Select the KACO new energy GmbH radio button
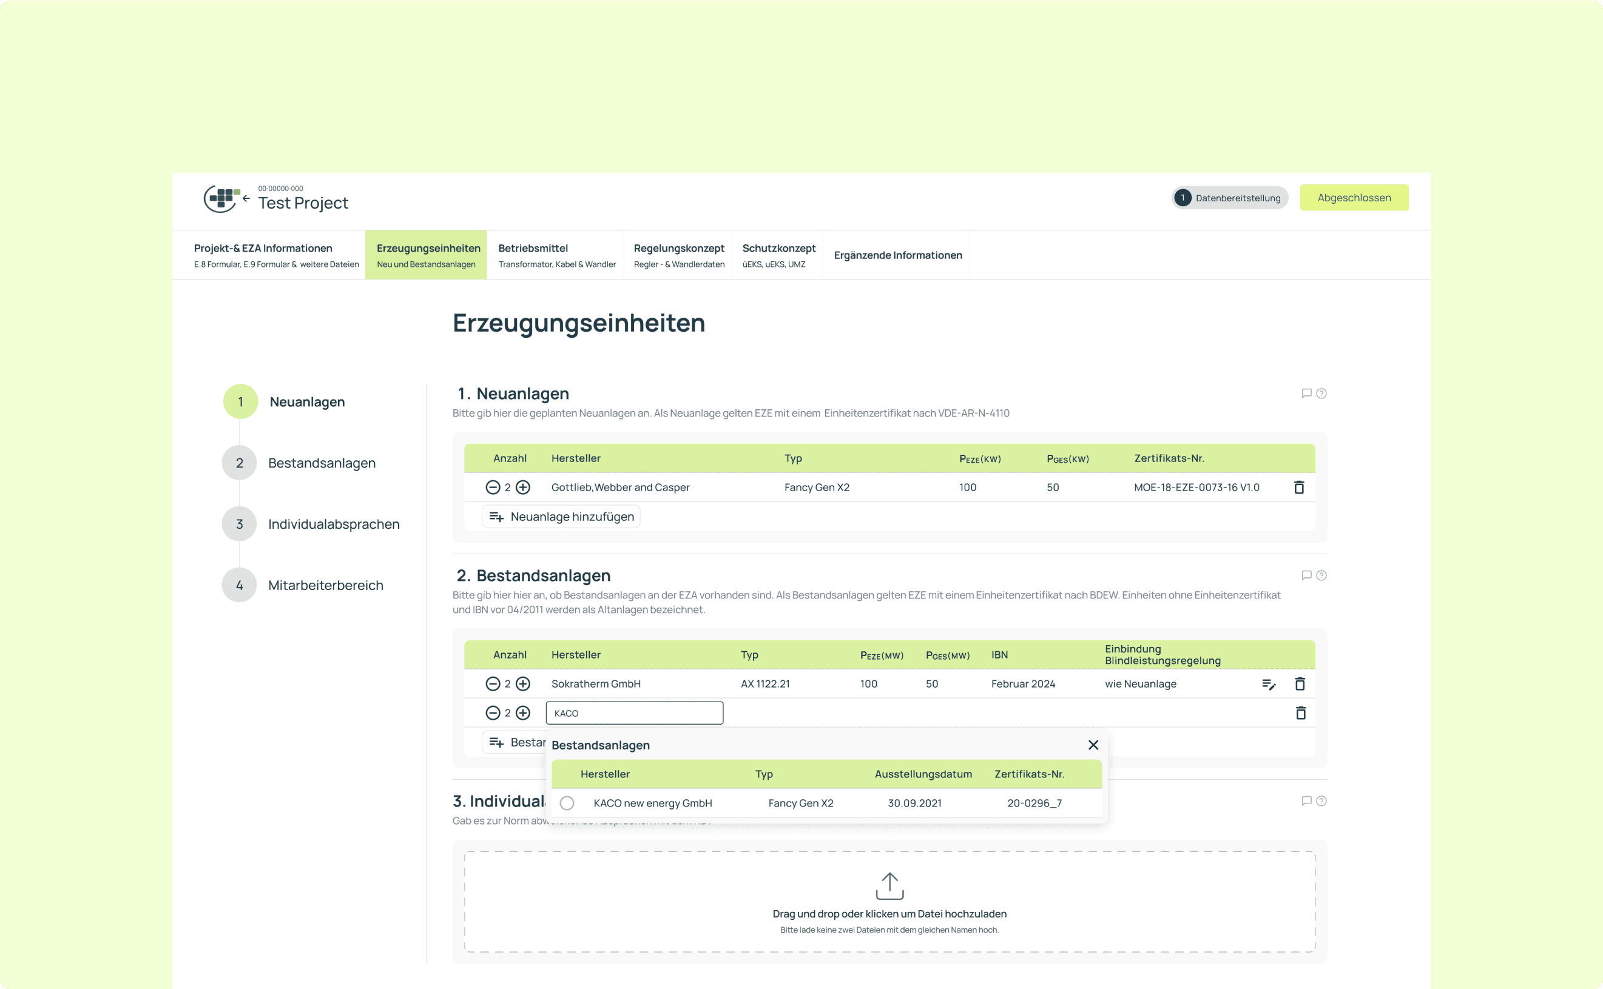 click(x=567, y=803)
